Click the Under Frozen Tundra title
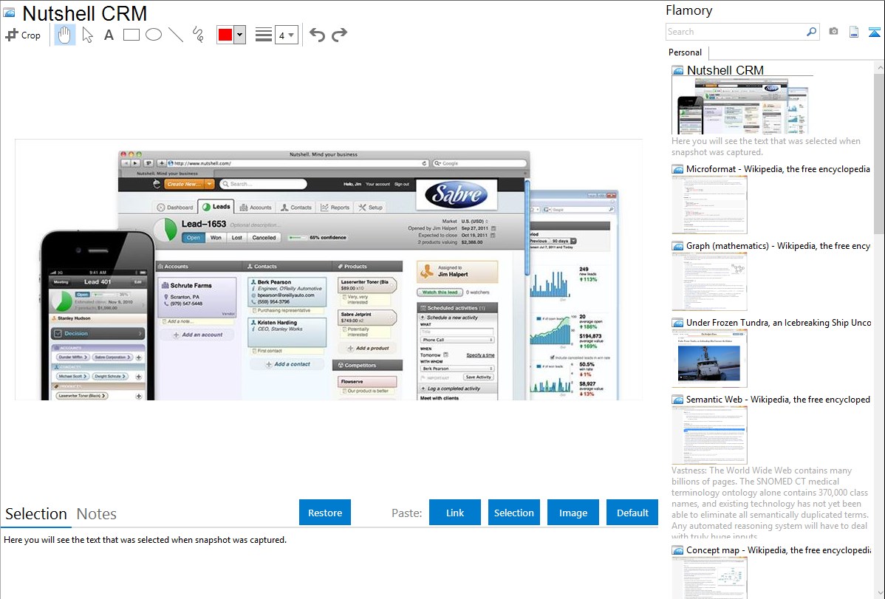Viewport: 885px width, 599px height. tap(779, 322)
